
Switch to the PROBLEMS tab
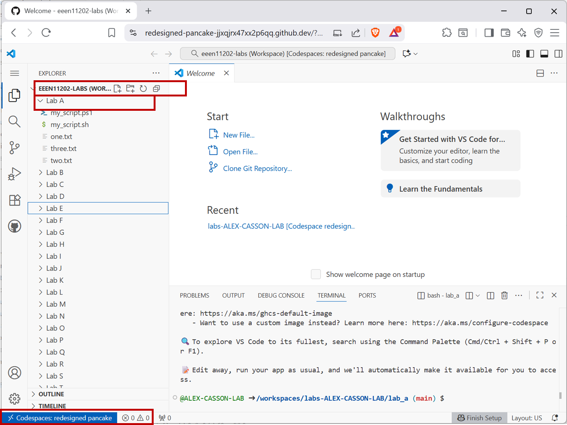pos(194,295)
